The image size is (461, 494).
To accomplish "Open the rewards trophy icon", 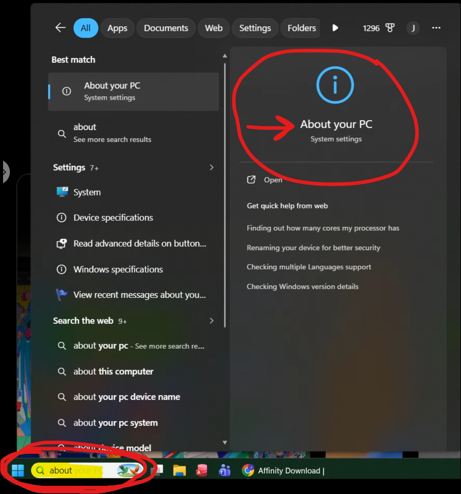I will pos(390,28).
